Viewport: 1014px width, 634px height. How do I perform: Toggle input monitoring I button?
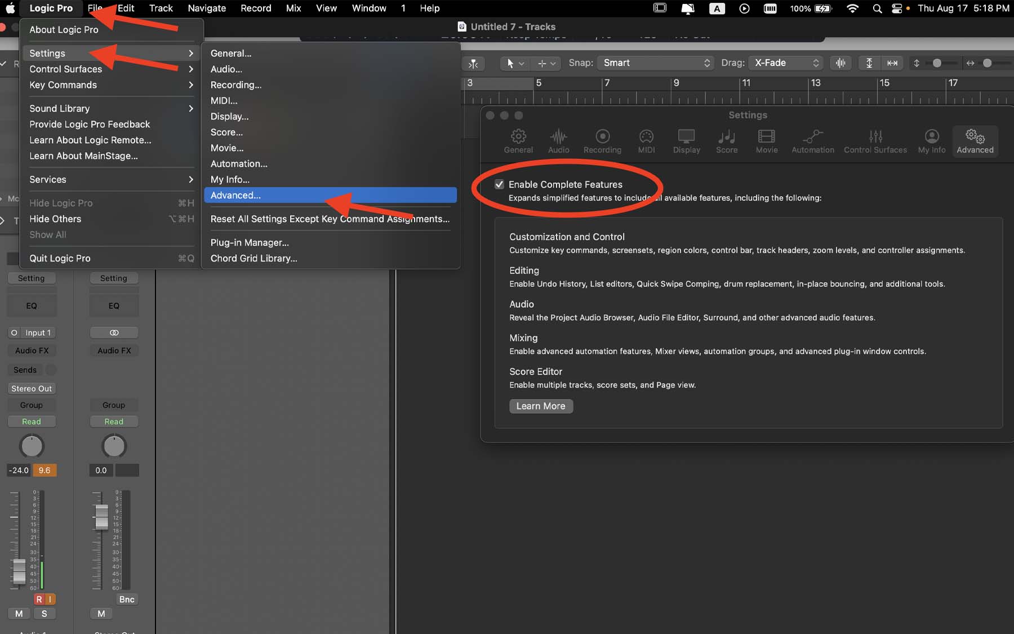click(x=50, y=599)
